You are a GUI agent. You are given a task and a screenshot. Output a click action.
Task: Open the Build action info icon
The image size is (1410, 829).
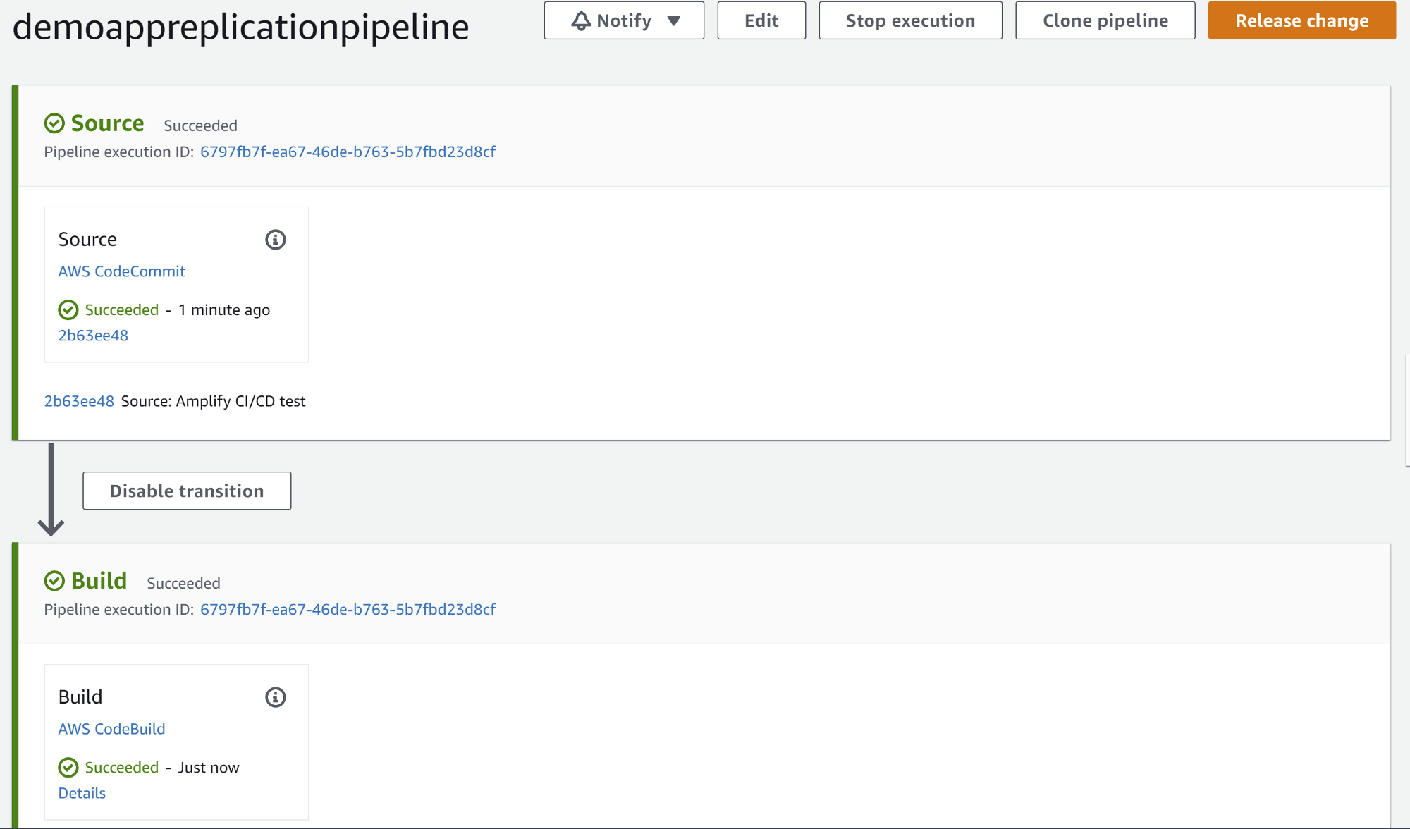coord(275,697)
